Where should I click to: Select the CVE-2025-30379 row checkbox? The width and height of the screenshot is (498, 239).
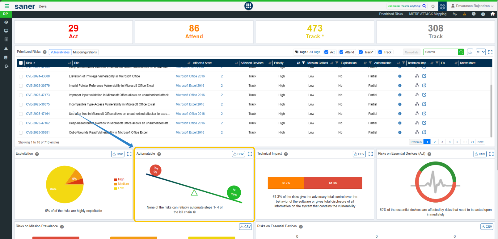[21, 86]
